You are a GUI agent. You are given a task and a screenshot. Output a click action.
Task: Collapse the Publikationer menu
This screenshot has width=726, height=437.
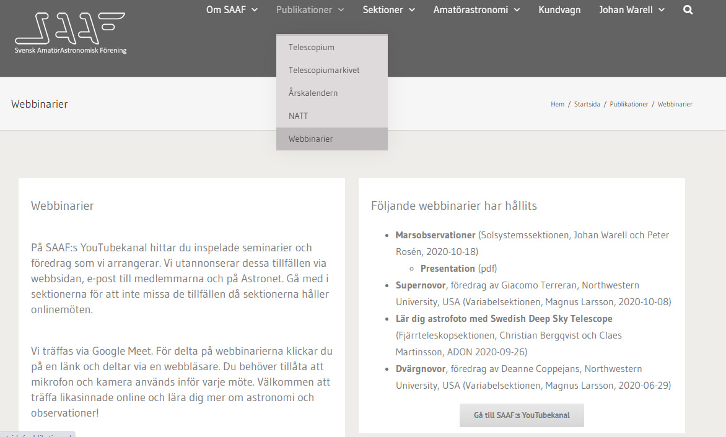[x=310, y=10]
